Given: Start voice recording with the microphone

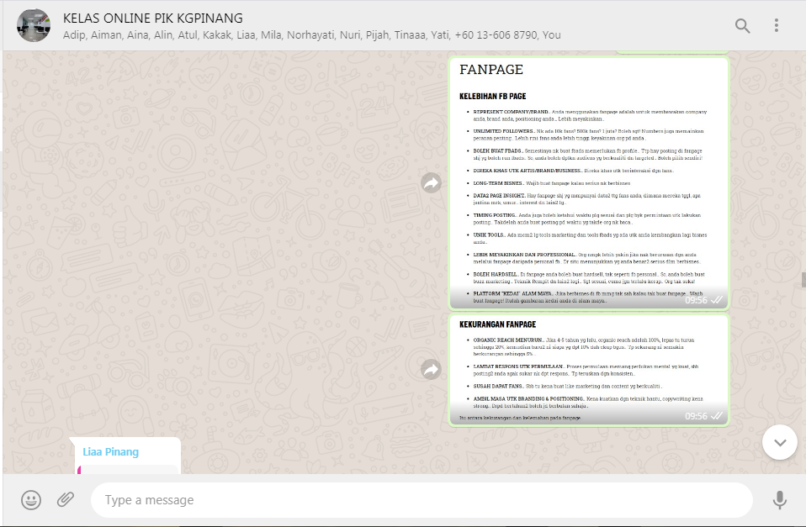Looking at the screenshot, I should pyautogui.click(x=779, y=500).
